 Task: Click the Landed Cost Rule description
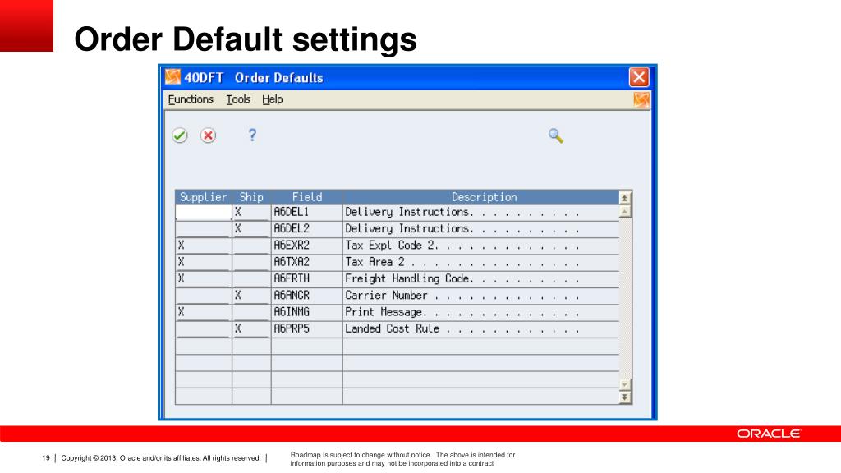click(x=462, y=328)
